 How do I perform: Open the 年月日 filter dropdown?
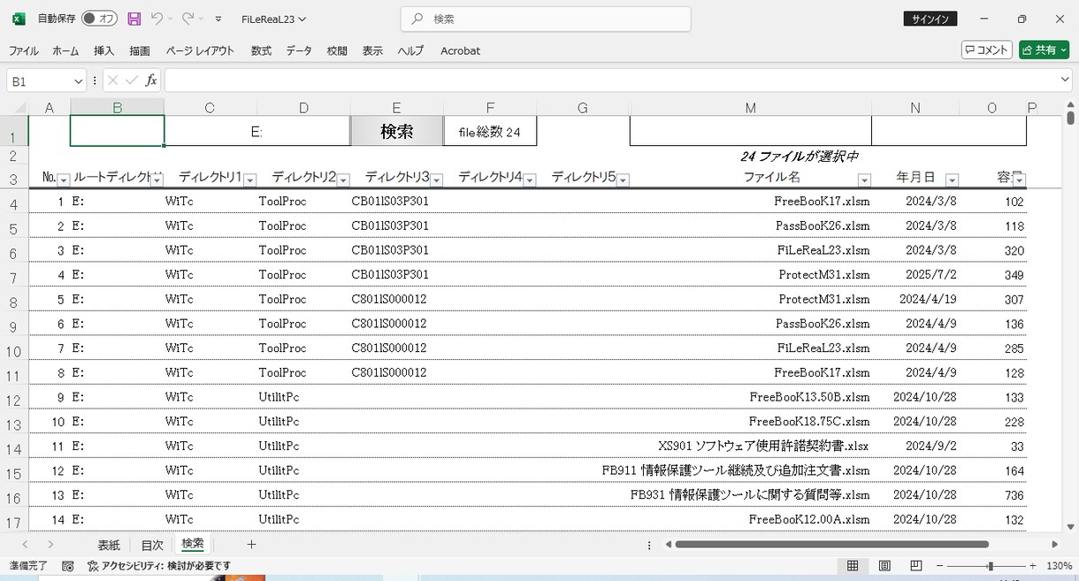(952, 180)
